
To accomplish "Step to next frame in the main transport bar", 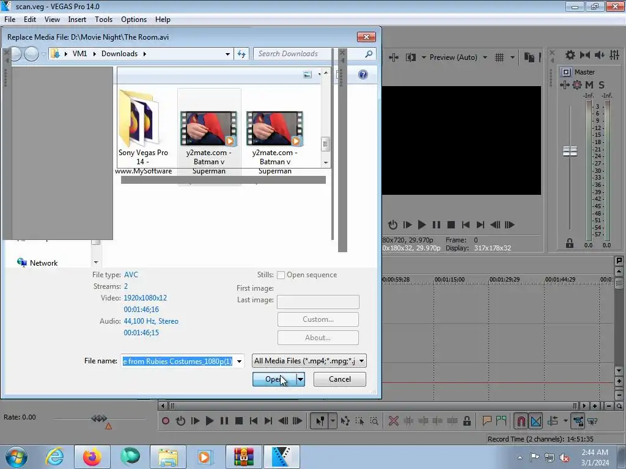I will pyautogui.click(x=298, y=421).
